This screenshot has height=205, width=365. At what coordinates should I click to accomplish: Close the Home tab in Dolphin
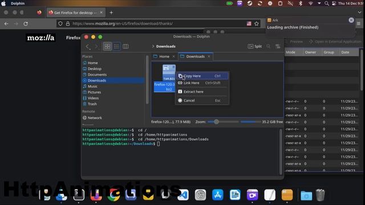point(173,56)
